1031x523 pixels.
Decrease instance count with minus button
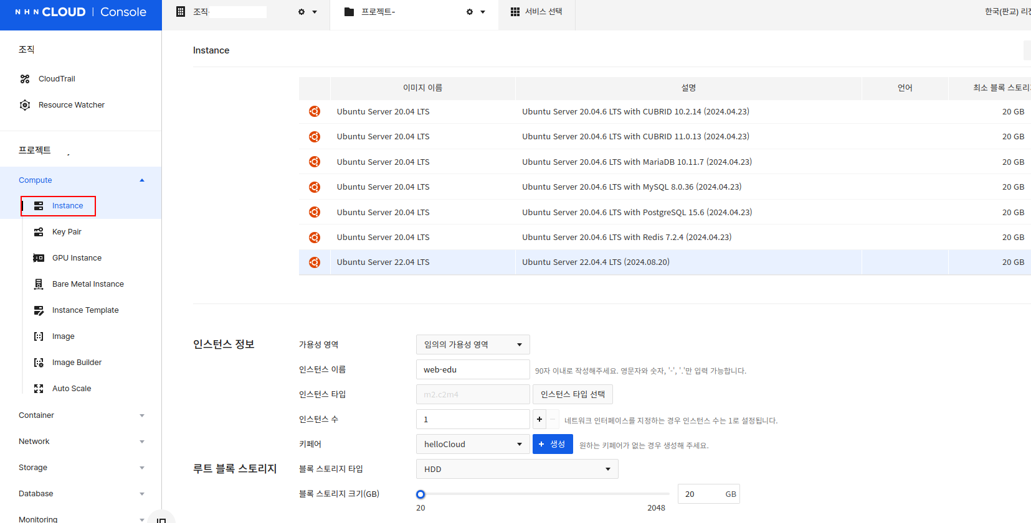click(553, 419)
